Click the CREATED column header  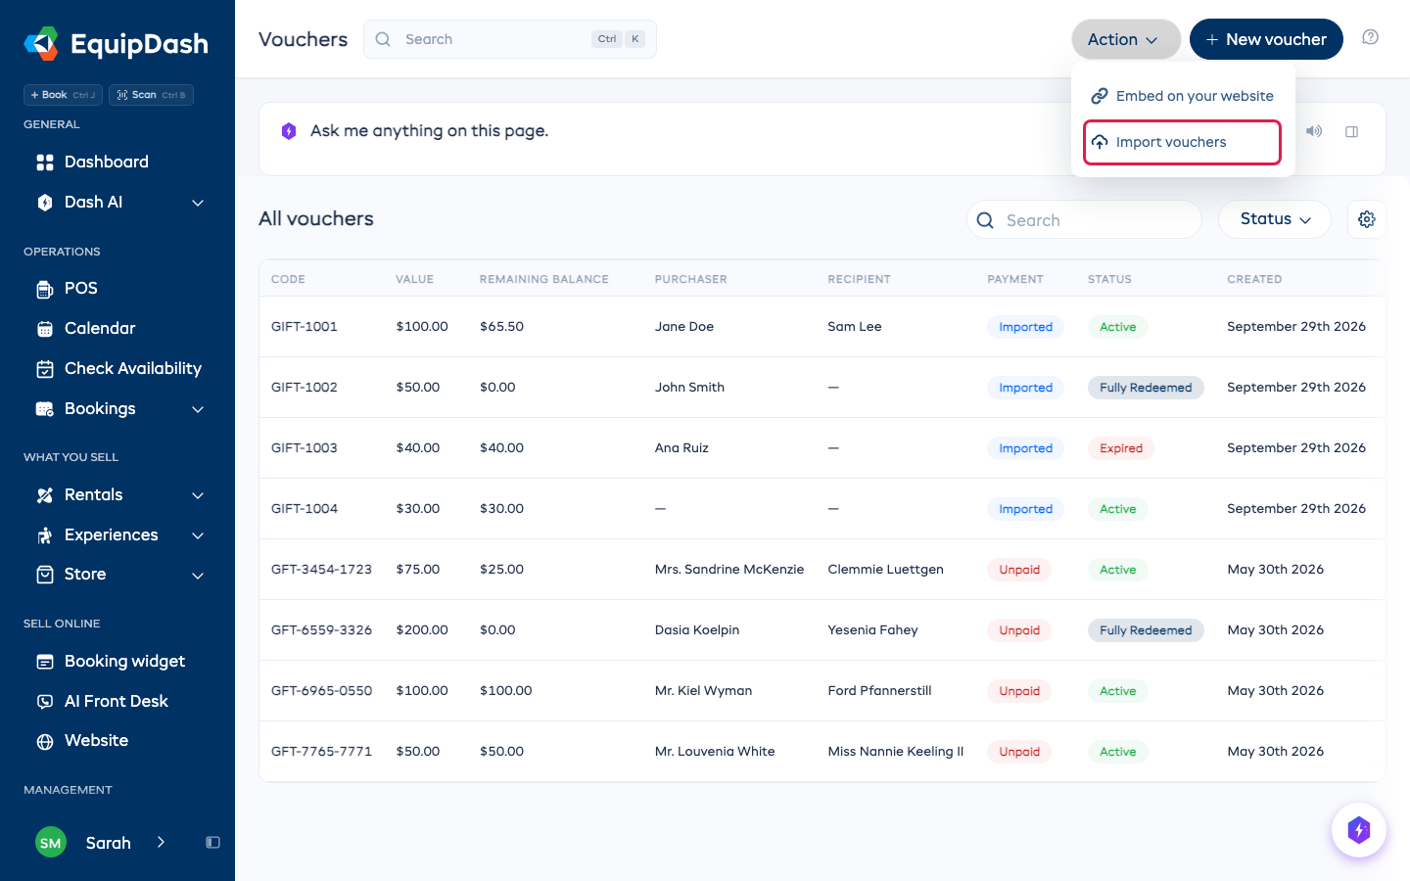[1254, 279]
